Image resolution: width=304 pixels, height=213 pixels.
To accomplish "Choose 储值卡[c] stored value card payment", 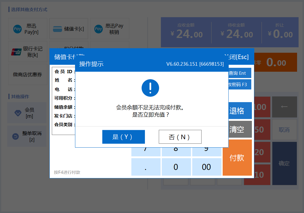I will (69, 29).
